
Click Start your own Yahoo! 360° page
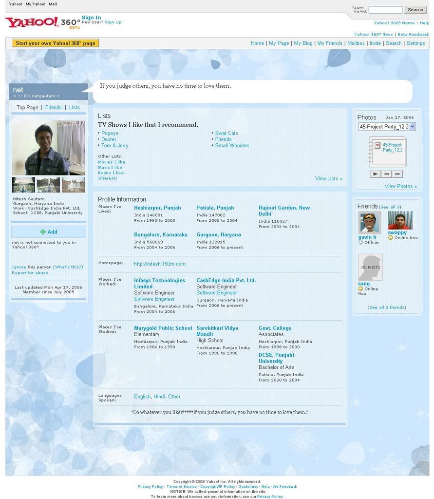56,43
